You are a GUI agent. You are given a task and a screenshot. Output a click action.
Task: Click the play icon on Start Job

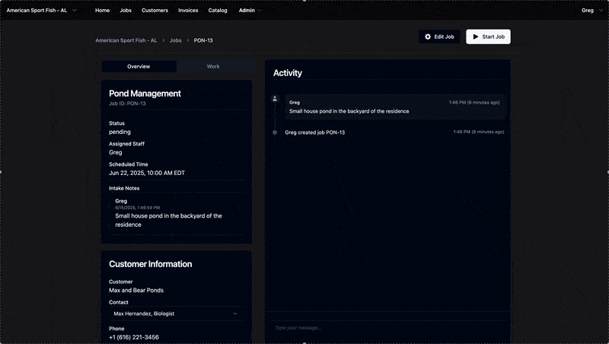click(476, 37)
